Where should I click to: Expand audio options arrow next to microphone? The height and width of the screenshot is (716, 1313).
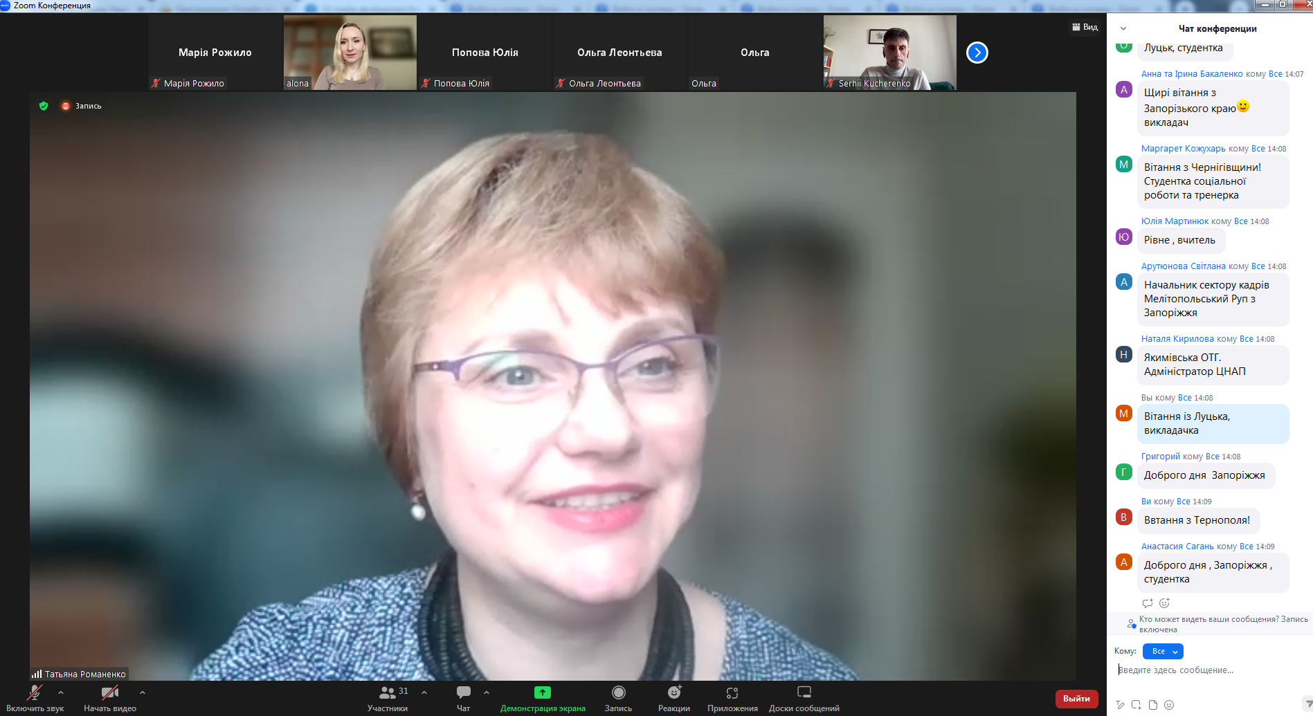[61, 692]
